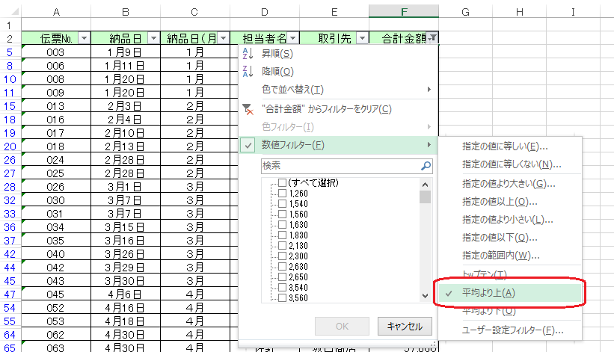Click cell with date 4月16日
The height and width of the screenshot is (352, 614).
point(126,308)
